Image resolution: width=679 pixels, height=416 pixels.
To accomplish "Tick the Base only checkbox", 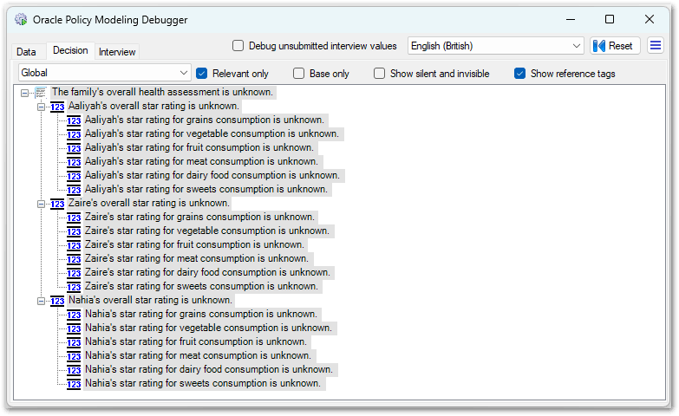I will (x=298, y=73).
